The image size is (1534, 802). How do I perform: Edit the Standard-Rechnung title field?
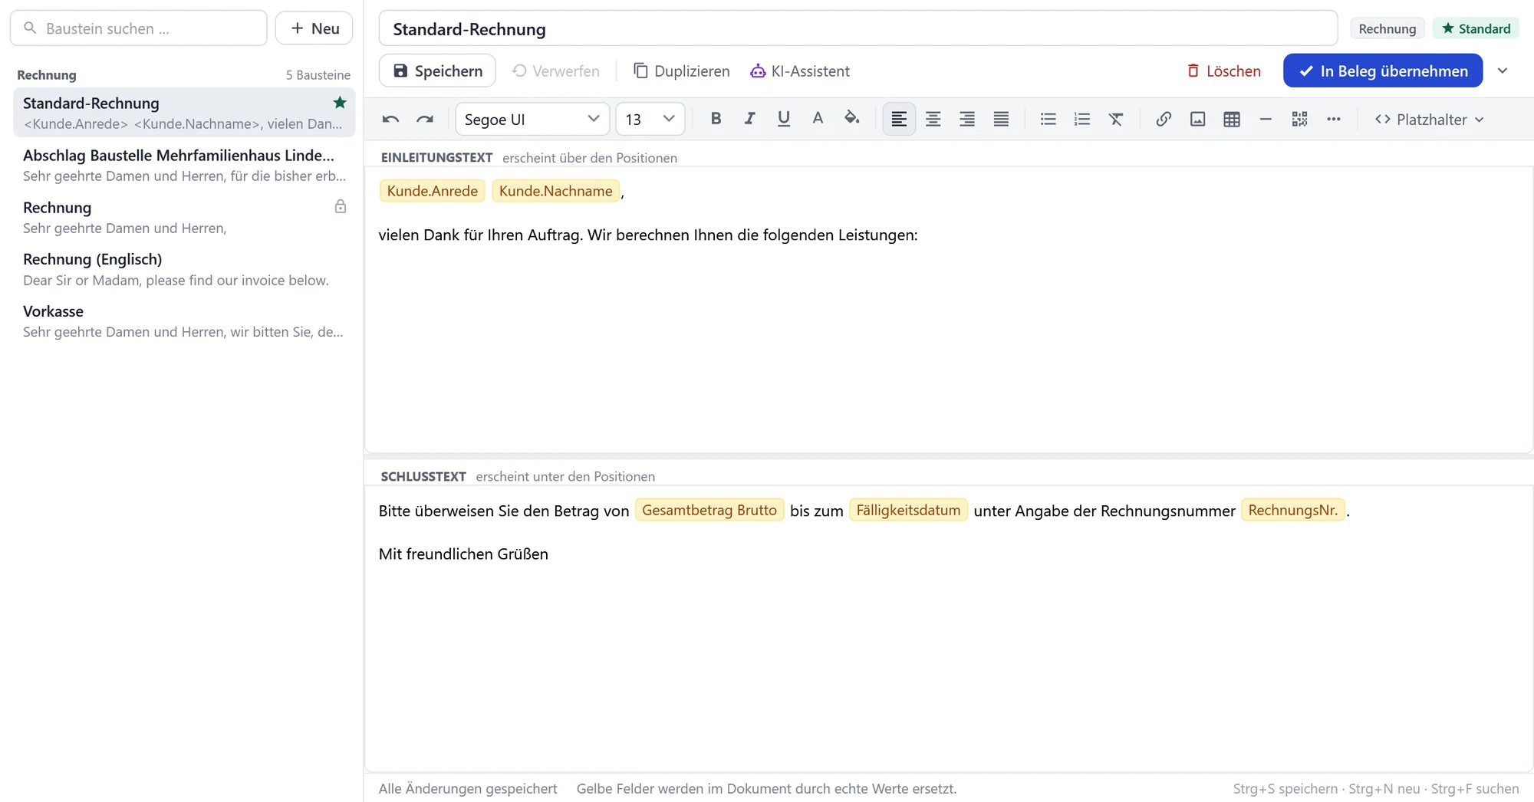[x=858, y=28]
